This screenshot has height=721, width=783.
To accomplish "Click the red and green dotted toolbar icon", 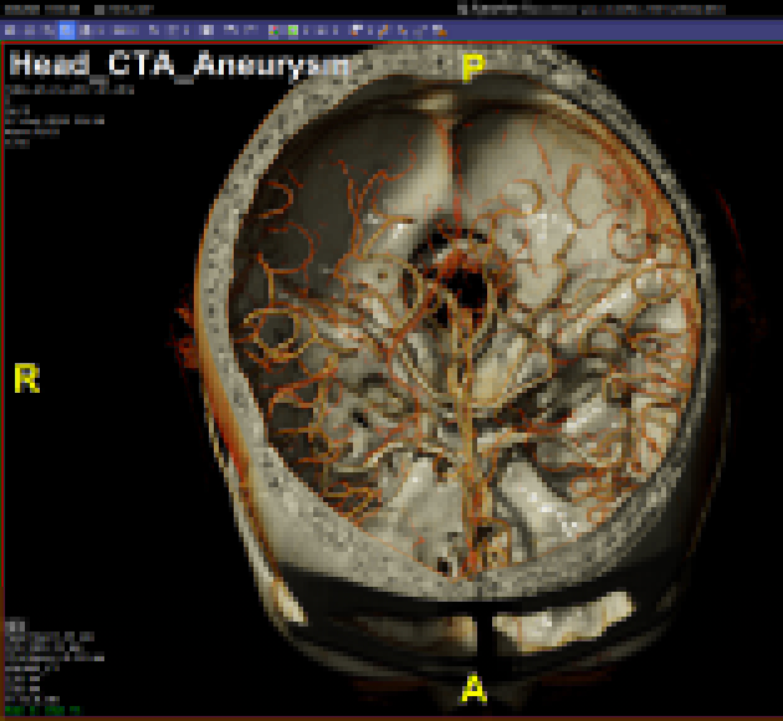I will (x=275, y=30).
